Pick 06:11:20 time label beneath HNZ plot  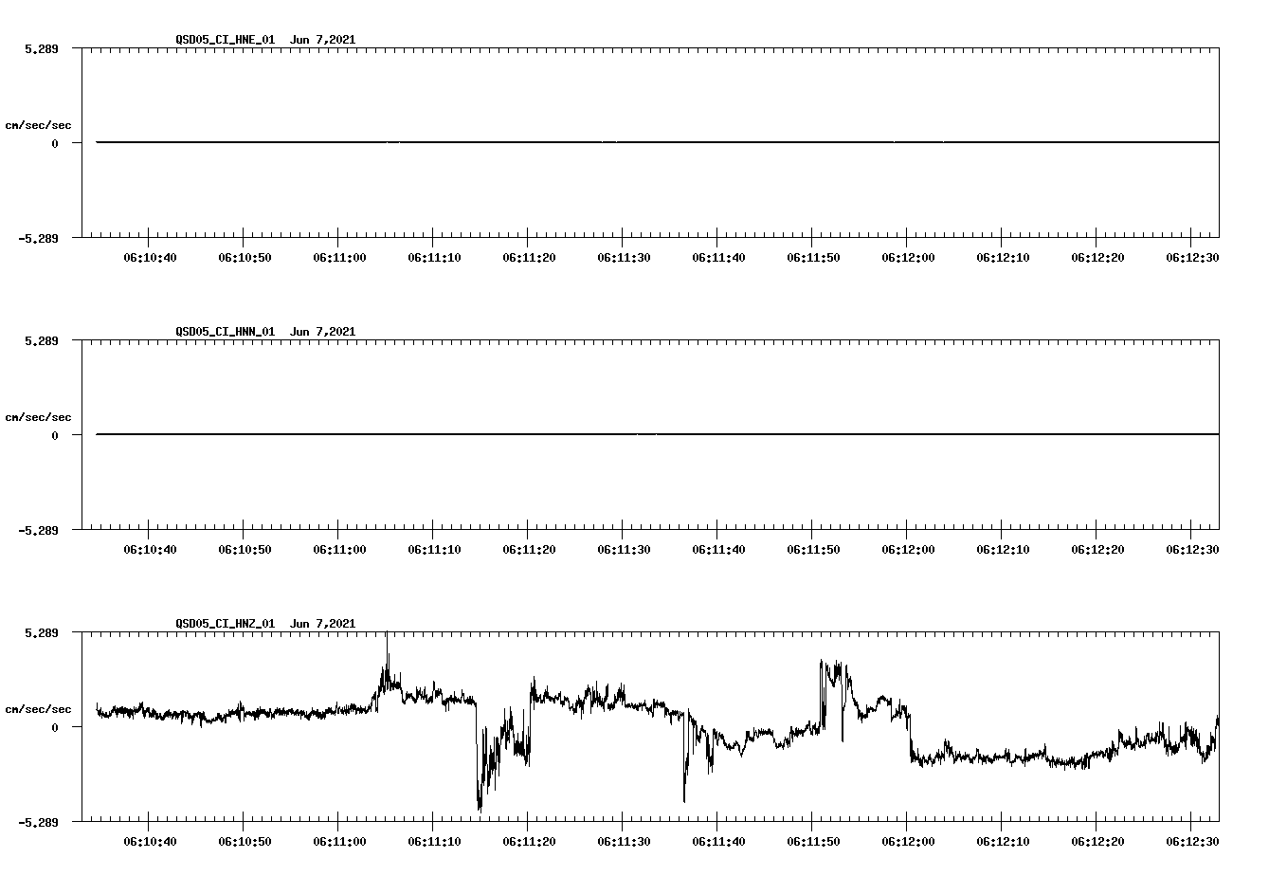(529, 842)
